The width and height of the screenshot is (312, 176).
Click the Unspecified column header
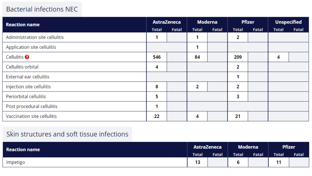click(x=288, y=22)
